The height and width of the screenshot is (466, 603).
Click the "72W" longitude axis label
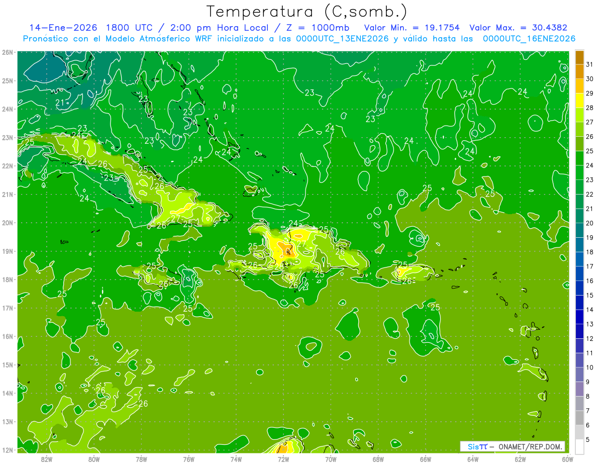pyautogui.click(x=283, y=458)
